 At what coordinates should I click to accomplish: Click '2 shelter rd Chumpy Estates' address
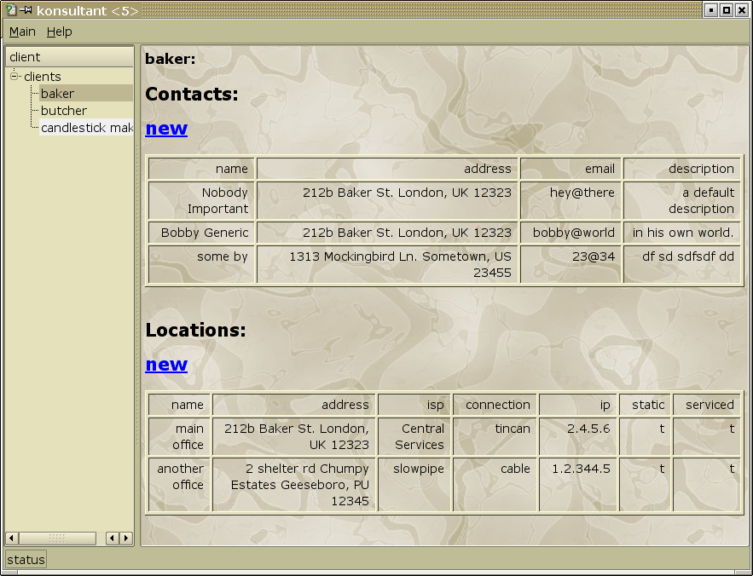[x=299, y=485]
